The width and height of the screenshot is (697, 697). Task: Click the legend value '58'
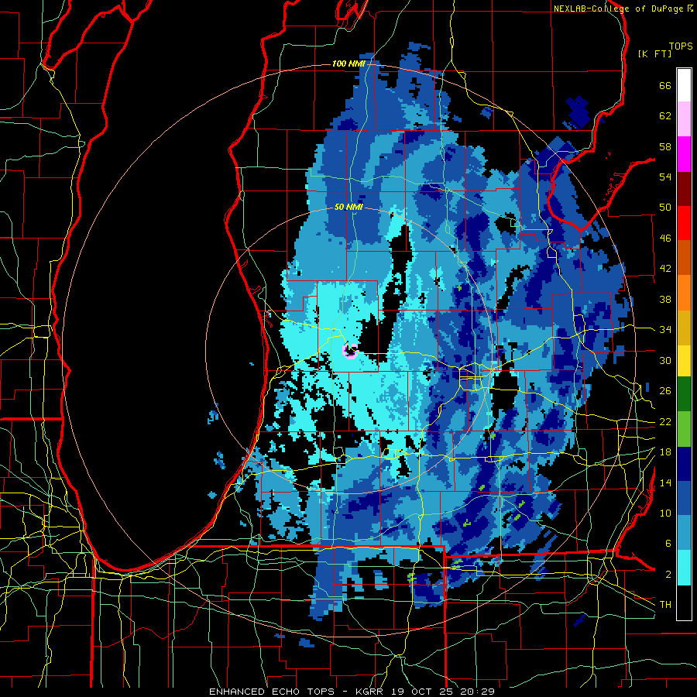pyautogui.click(x=665, y=146)
